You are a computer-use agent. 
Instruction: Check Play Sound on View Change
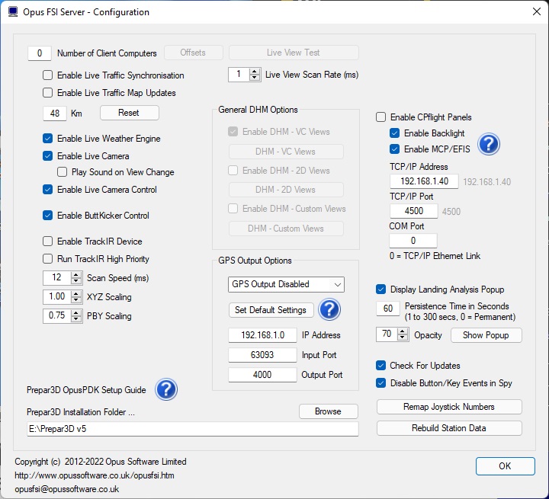point(62,172)
